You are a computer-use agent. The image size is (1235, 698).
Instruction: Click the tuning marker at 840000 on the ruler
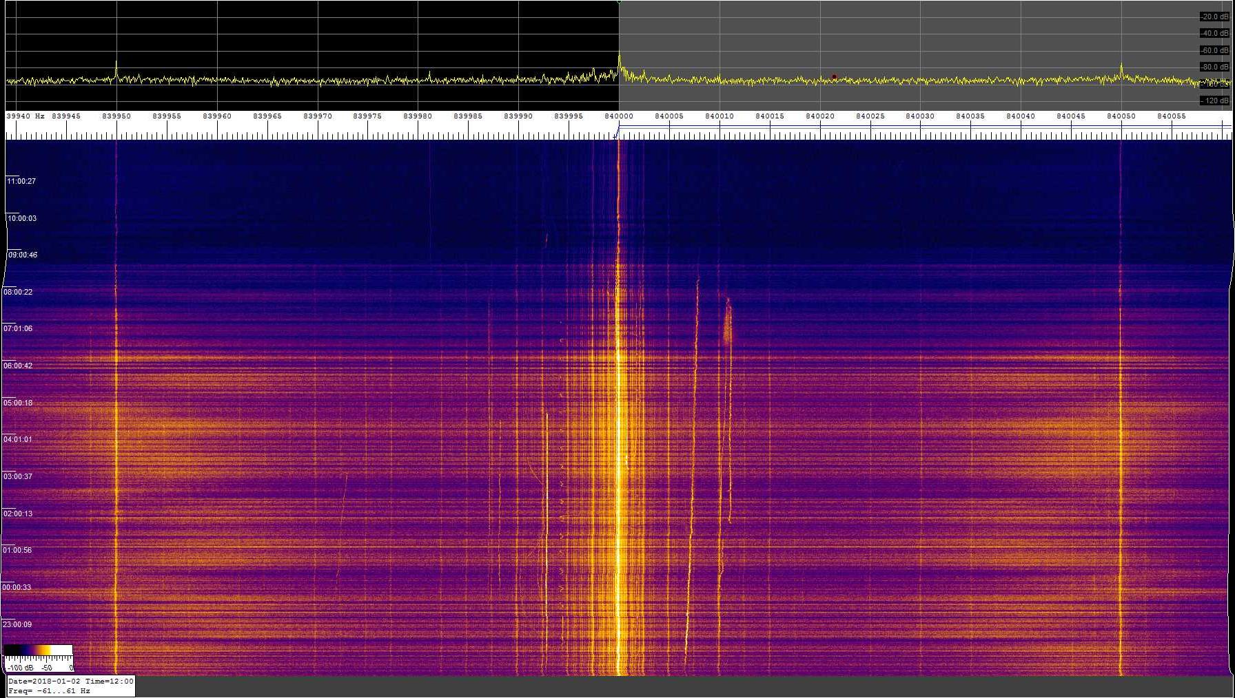[x=617, y=131]
